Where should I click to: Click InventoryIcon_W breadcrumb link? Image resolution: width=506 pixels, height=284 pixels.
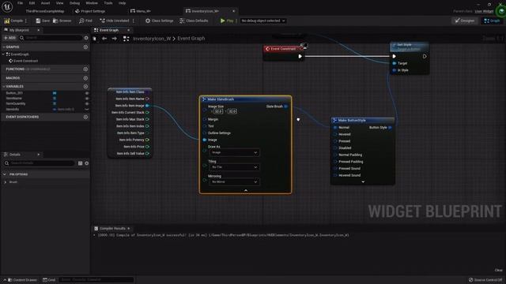tap(152, 39)
